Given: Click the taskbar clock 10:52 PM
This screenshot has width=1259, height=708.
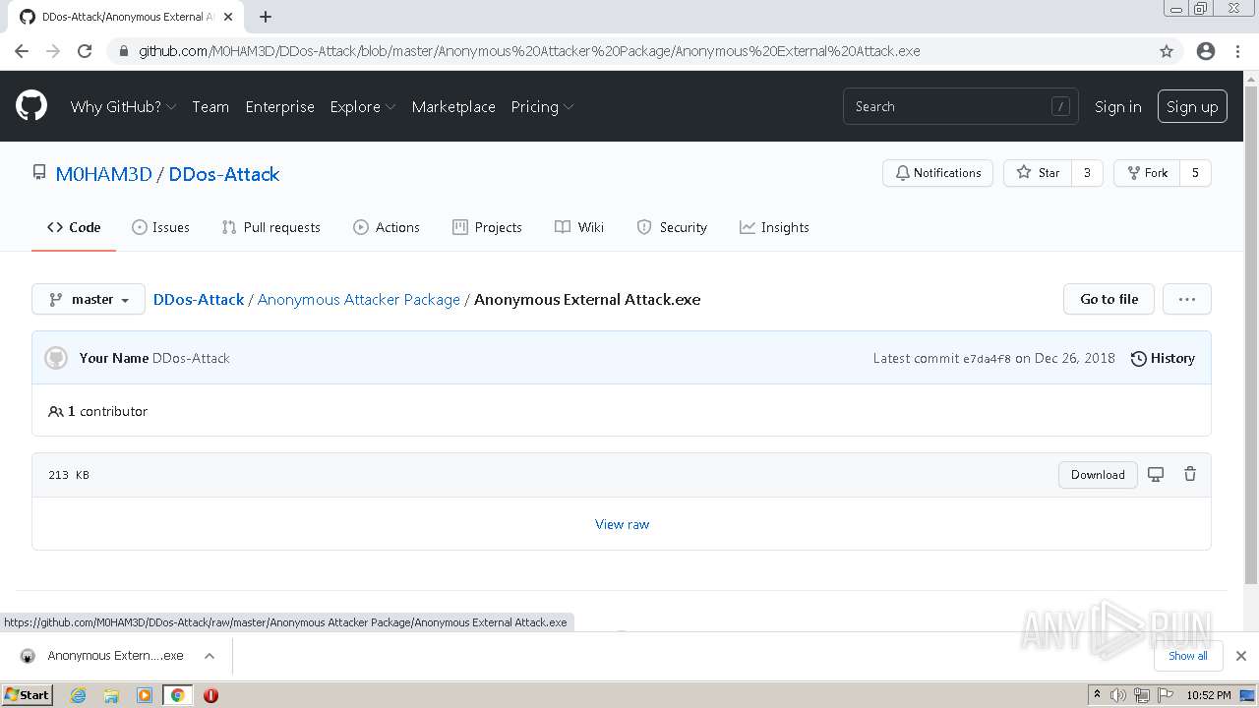Looking at the screenshot, I should [x=1209, y=695].
